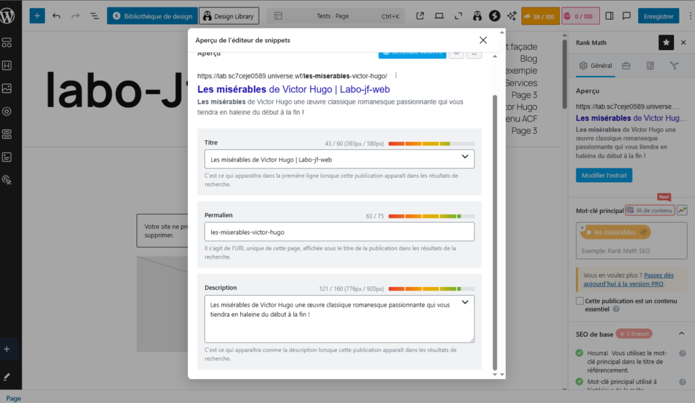Click the plus icon at sidebar bottom
Screen dimensions: 695x403
click(7, 349)
